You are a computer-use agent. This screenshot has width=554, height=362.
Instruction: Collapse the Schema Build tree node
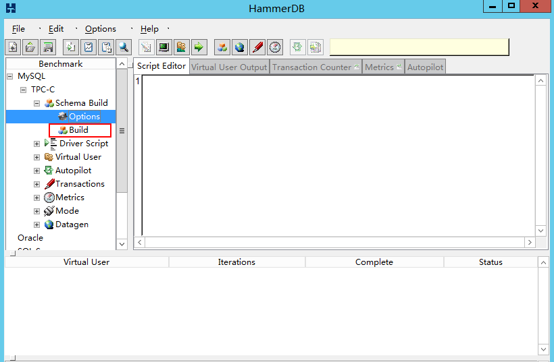coord(36,103)
